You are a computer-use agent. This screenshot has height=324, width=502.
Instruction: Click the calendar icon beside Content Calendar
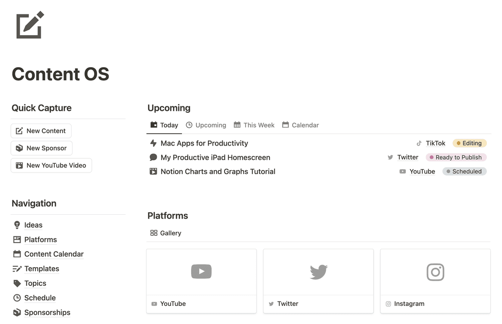coord(17,254)
